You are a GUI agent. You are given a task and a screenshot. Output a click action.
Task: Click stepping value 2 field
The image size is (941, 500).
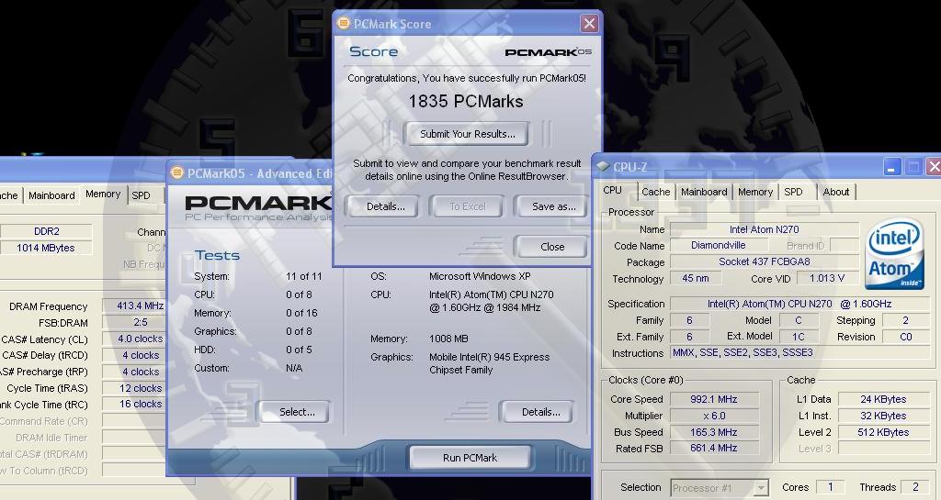click(x=905, y=320)
